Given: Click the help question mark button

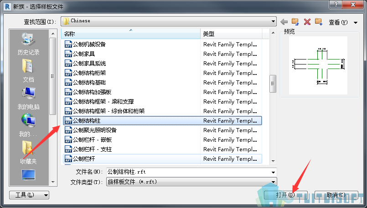Looking at the screenshot, I should click(x=336, y=5).
